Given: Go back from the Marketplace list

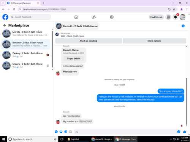Looking at the screenshot, I should pyautogui.click(x=5, y=25).
